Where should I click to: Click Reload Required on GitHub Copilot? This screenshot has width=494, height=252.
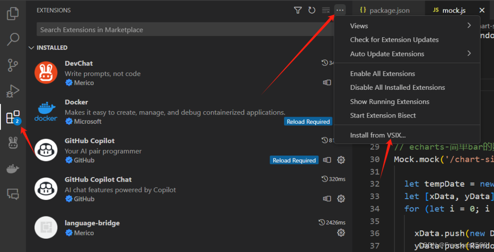coord(294,160)
